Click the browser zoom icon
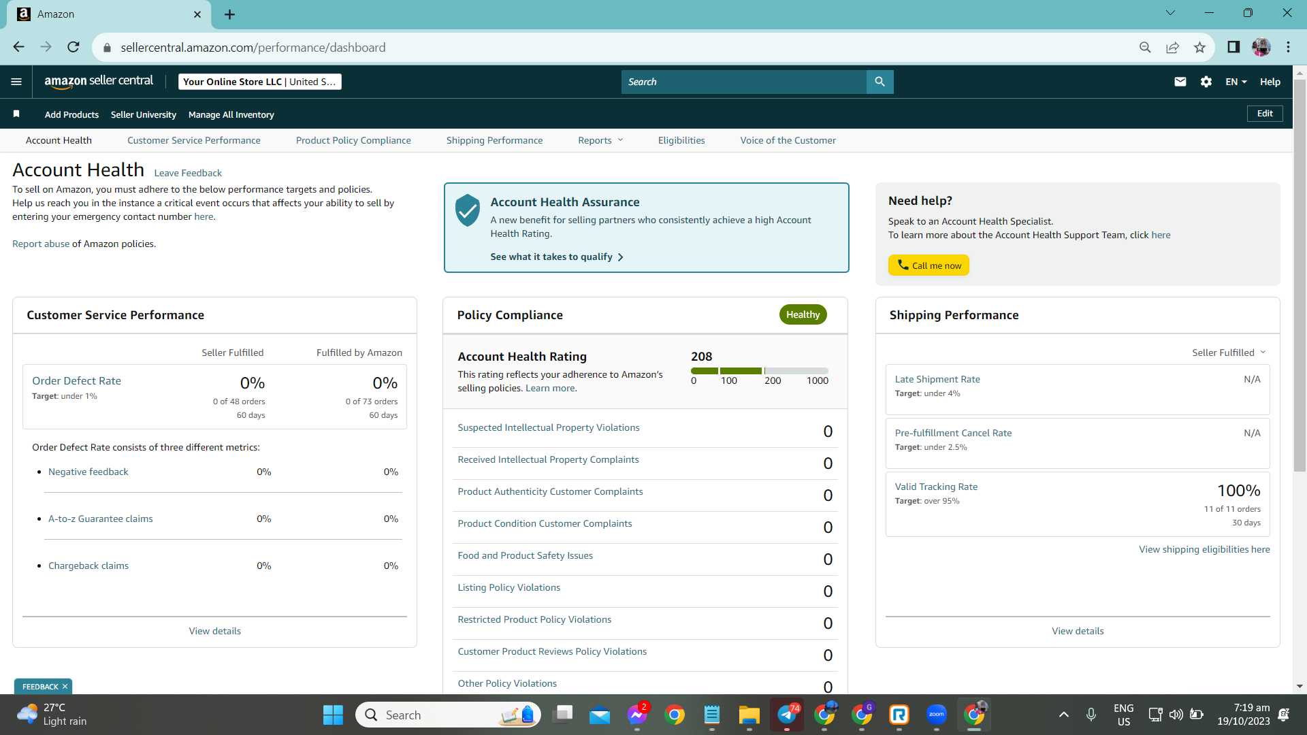The height and width of the screenshot is (735, 1307). (x=1145, y=47)
